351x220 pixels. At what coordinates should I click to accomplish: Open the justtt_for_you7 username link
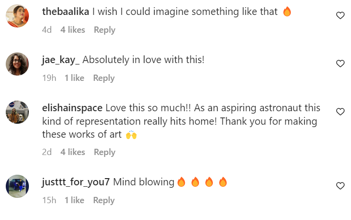point(76,182)
